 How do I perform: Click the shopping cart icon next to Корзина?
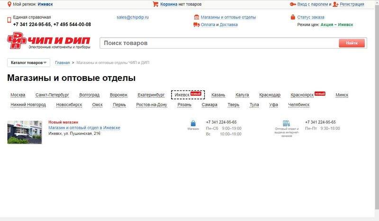(x=155, y=4)
